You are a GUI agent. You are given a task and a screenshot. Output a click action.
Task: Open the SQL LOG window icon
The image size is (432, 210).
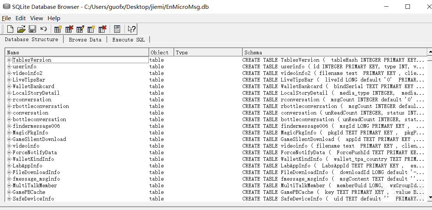pos(117,29)
